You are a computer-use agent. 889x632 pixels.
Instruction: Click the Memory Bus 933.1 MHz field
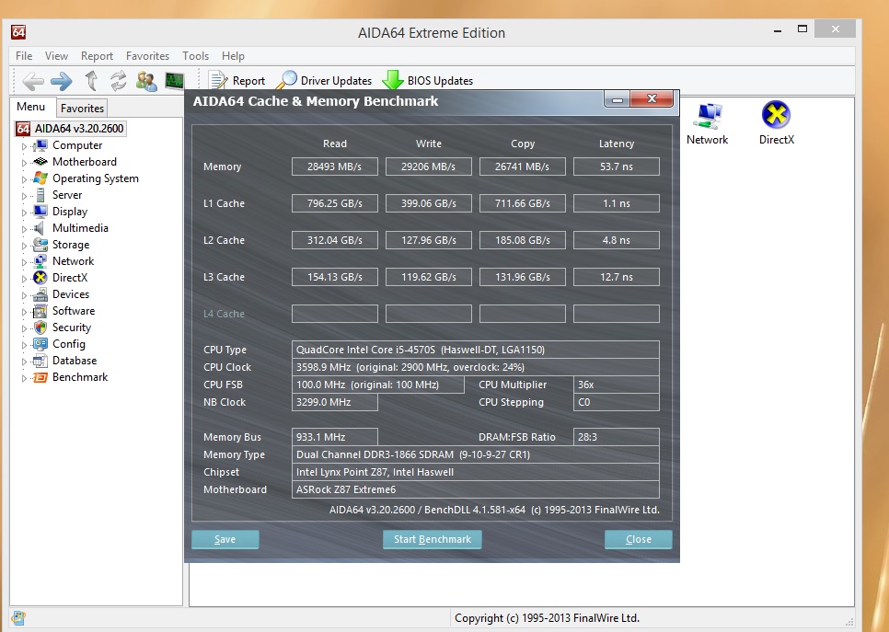pyautogui.click(x=334, y=437)
